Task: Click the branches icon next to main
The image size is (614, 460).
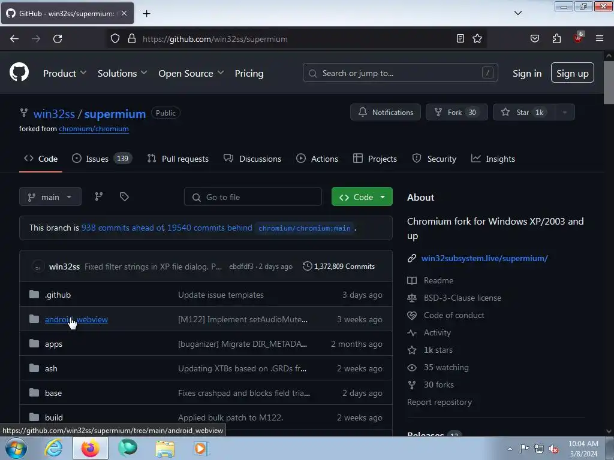Action: tap(99, 196)
